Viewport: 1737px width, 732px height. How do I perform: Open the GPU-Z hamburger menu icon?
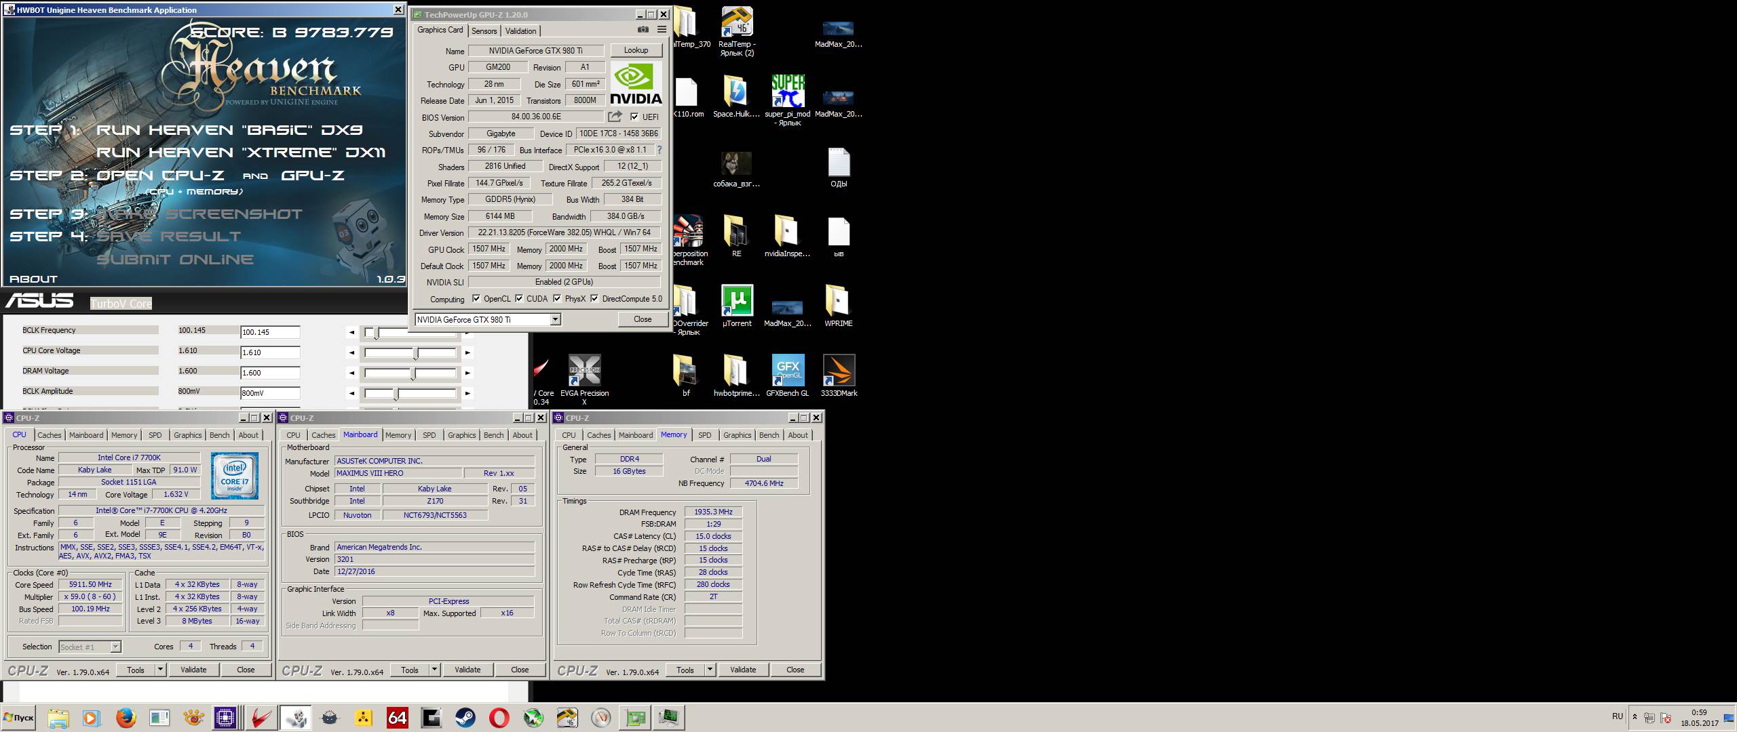(x=662, y=30)
